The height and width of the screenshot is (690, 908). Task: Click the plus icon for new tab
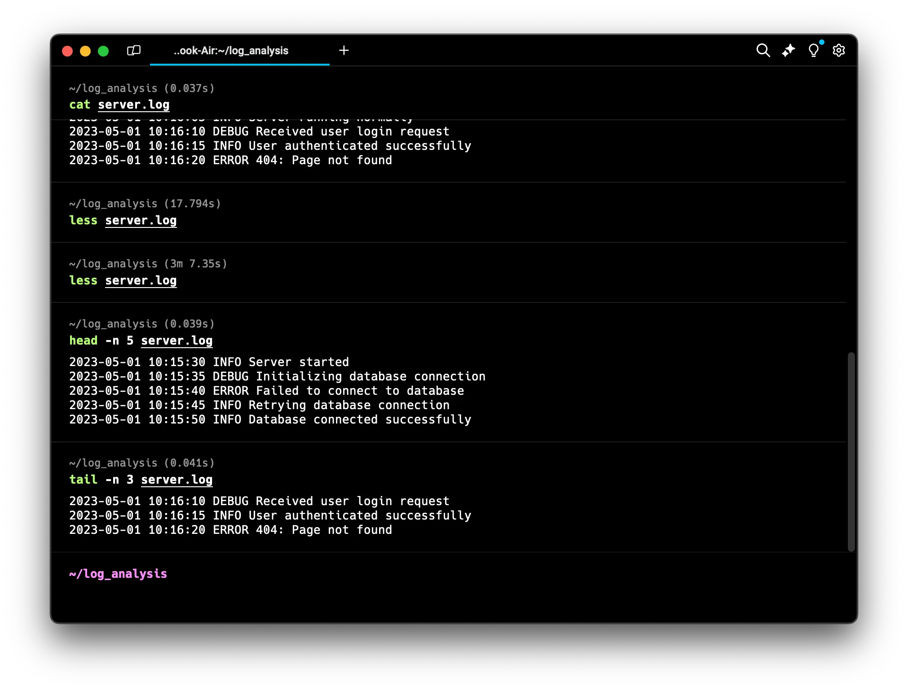(344, 50)
